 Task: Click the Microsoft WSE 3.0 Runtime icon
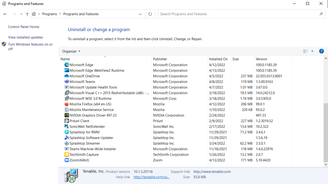pyautogui.click(x=67, y=98)
